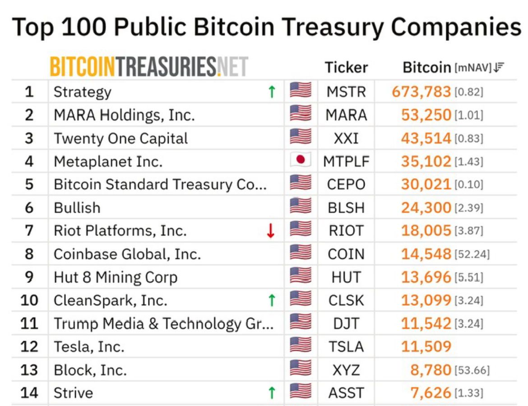Click the BitcoinTreasuries.net logo
This screenshot has height=406, width=528.
click(149, 67)
